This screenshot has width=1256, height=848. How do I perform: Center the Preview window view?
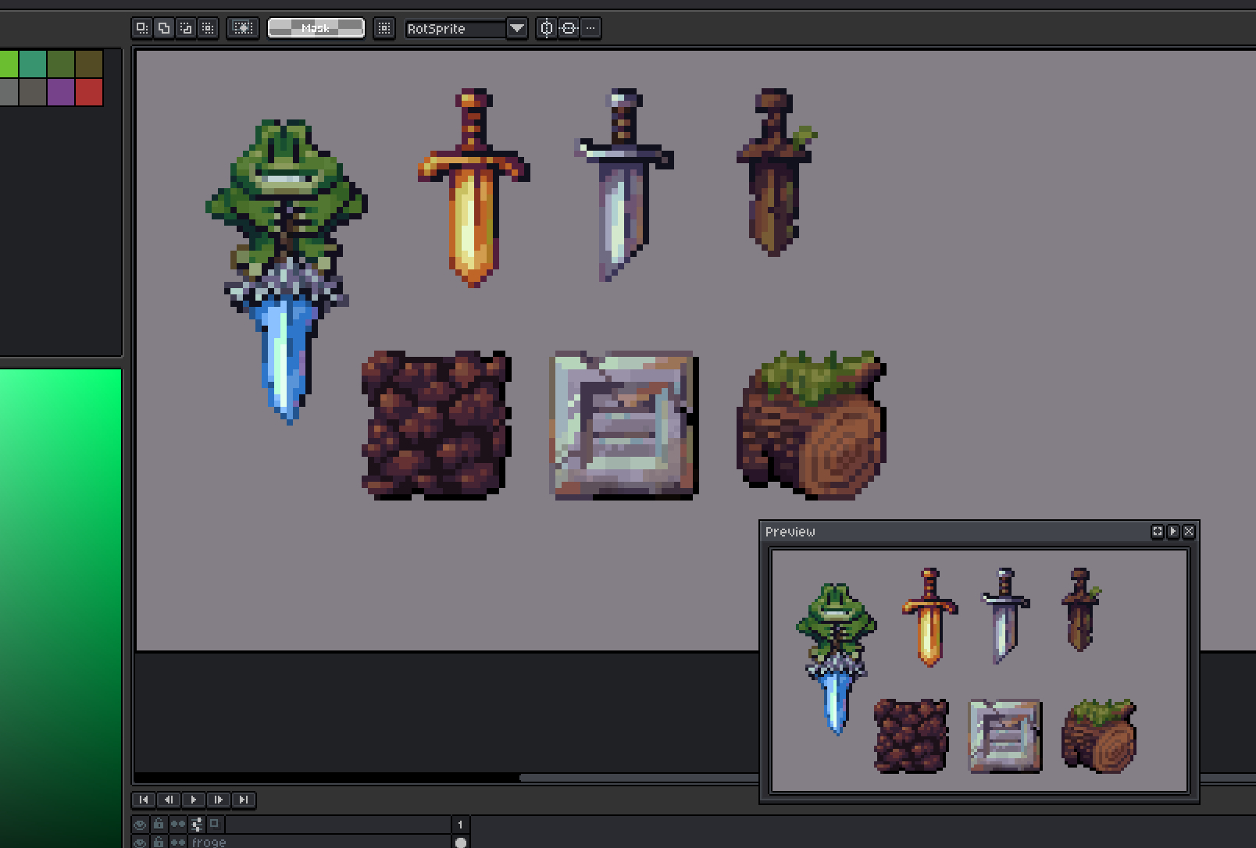point(1158,531)
